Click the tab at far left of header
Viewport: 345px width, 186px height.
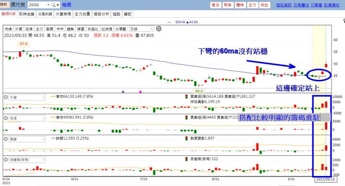click(5, 5)
